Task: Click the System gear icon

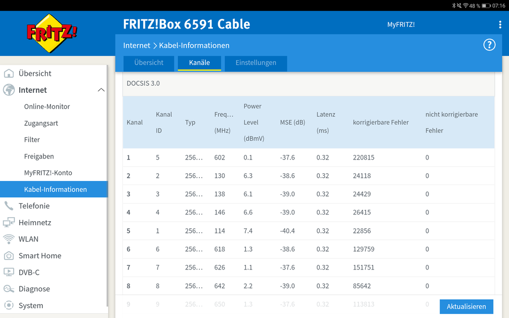Action: point(9,305)
